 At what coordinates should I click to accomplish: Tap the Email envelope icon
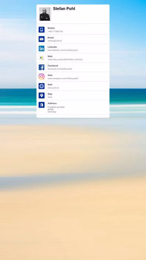click(42, 39)
